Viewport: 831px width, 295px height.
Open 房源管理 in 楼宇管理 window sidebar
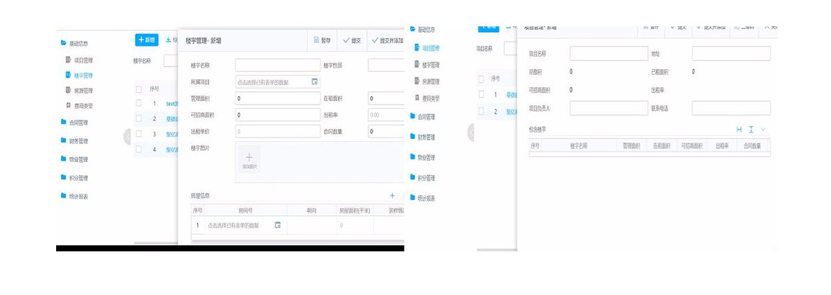coord(79,90)
